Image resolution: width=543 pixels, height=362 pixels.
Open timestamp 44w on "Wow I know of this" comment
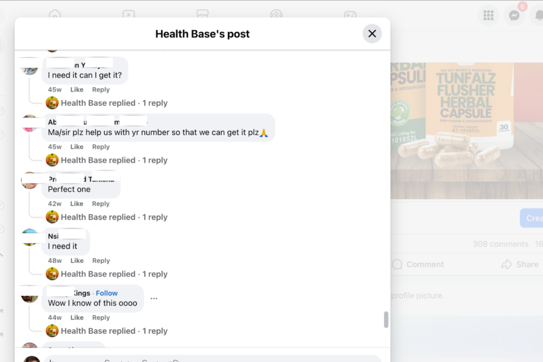point(55,317)
